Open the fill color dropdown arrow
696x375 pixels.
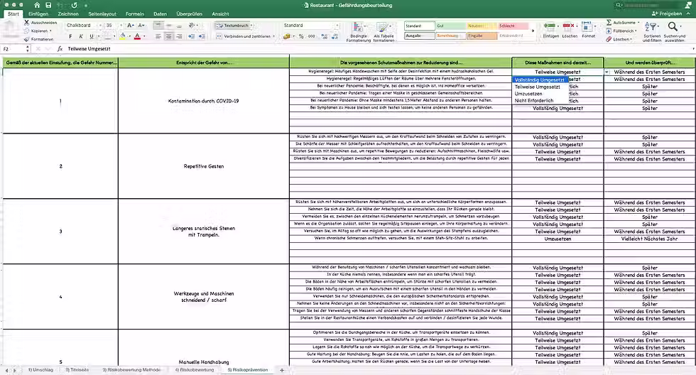tap(129, 36)
